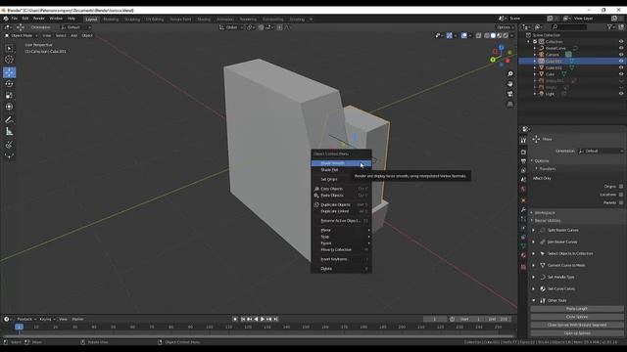Screen dimensions: 627x352
Task: Play the animation forward
Action: (263, 319)
